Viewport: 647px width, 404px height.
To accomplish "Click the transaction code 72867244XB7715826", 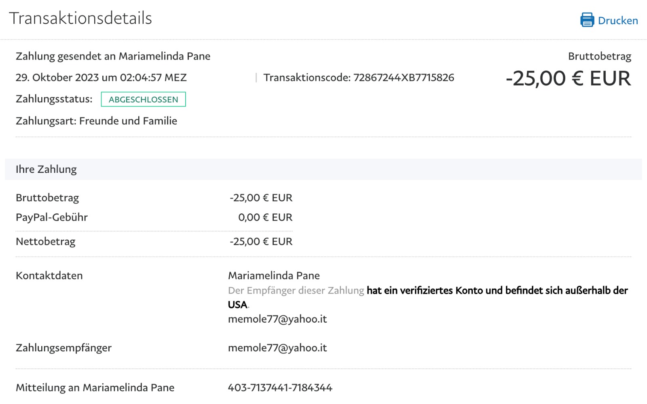I will click(404, 78).
